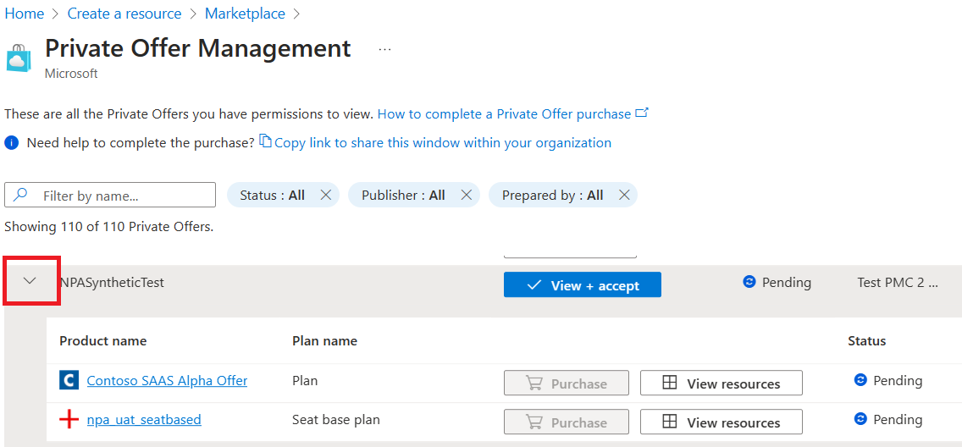Navigate to Create a resource breadcrumb
This screenshot has height=447, width=962.
click(x=124, y=14)
